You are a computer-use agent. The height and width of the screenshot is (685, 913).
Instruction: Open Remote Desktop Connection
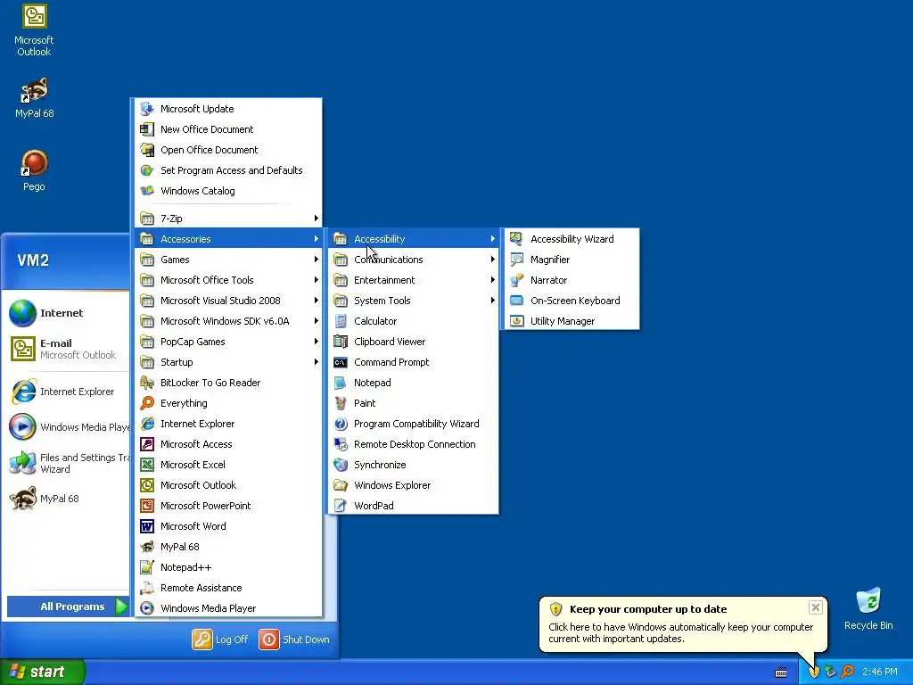[413, 444]
